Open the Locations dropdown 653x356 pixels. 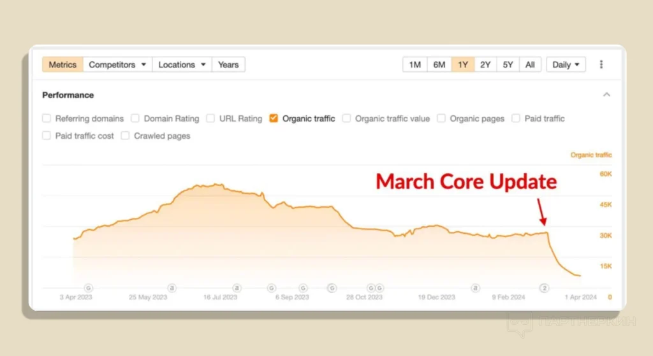pyautogui.click(x=182, y=64)
